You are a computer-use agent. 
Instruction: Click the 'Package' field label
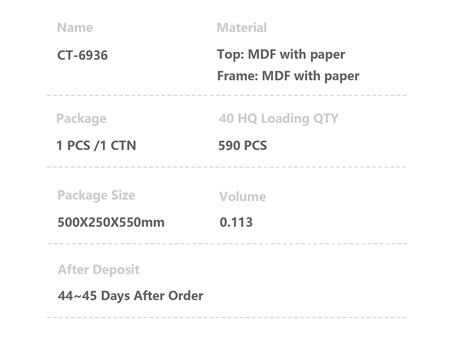(81, 118)
